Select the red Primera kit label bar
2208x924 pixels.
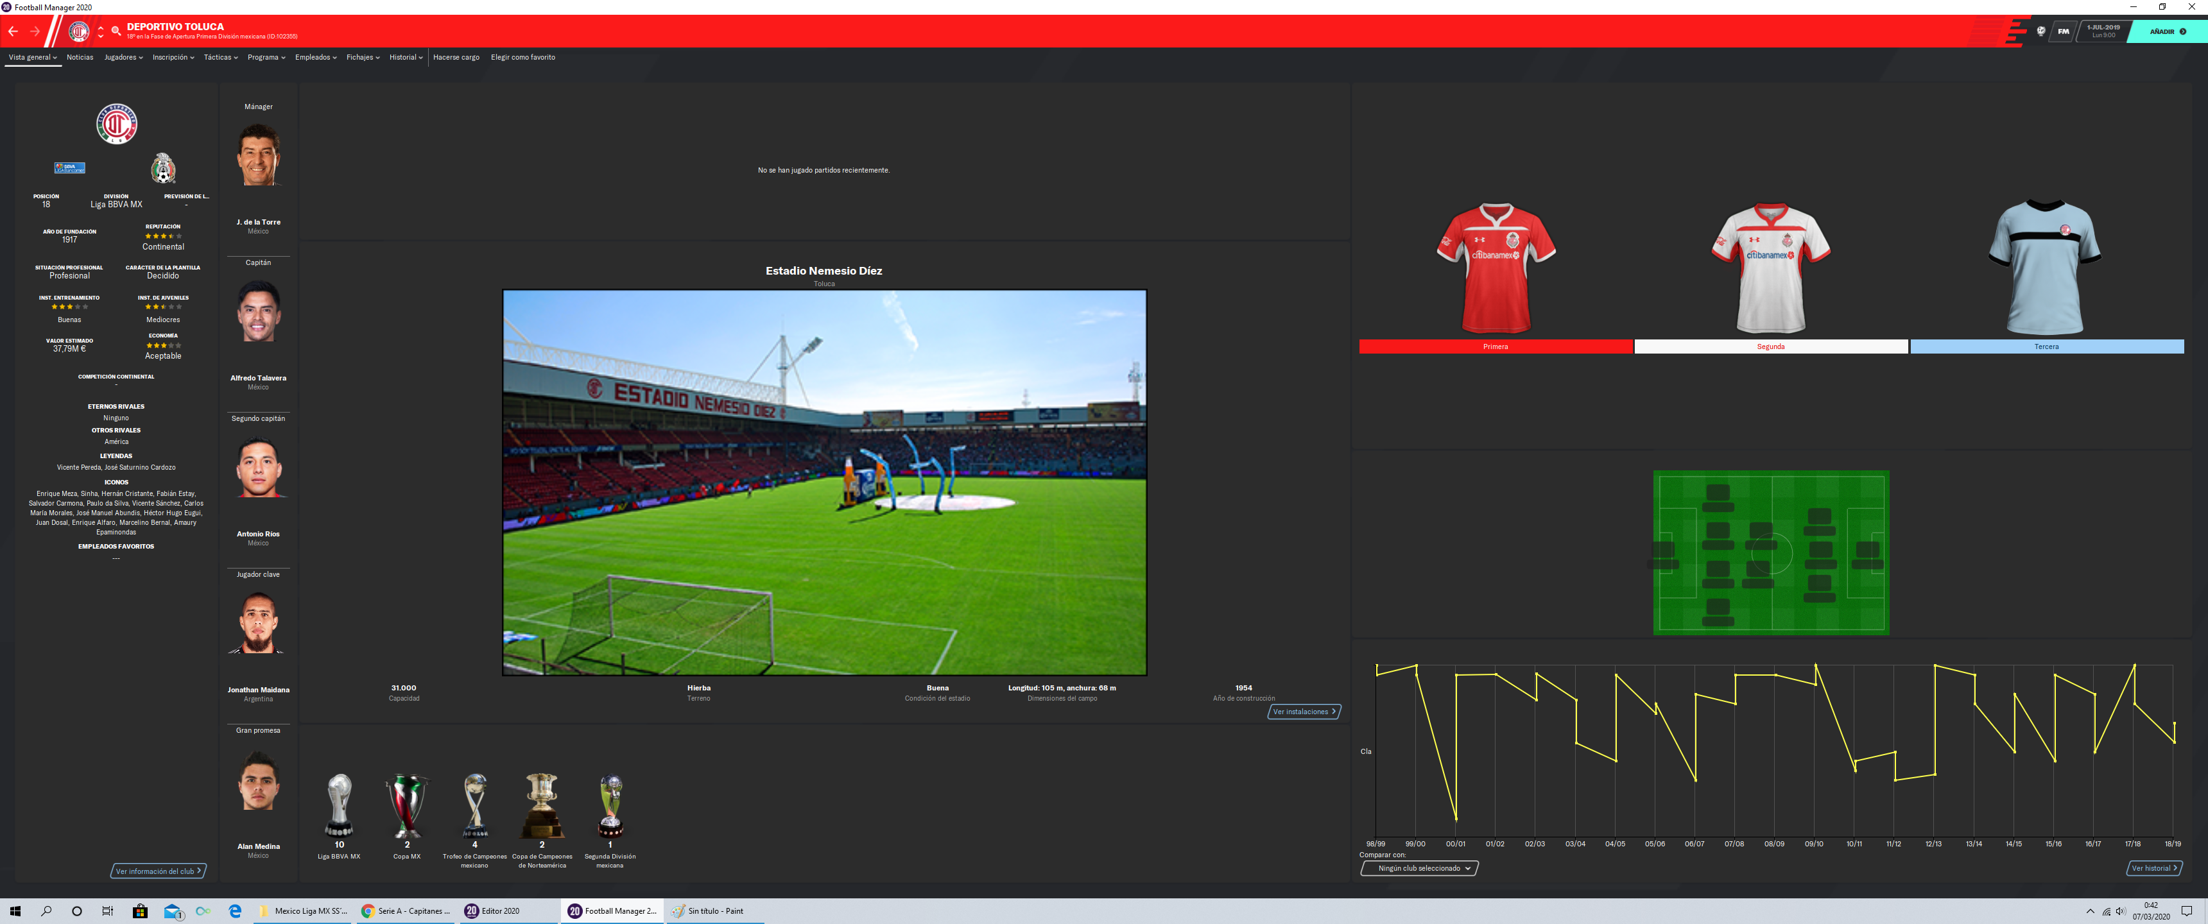1496,346
